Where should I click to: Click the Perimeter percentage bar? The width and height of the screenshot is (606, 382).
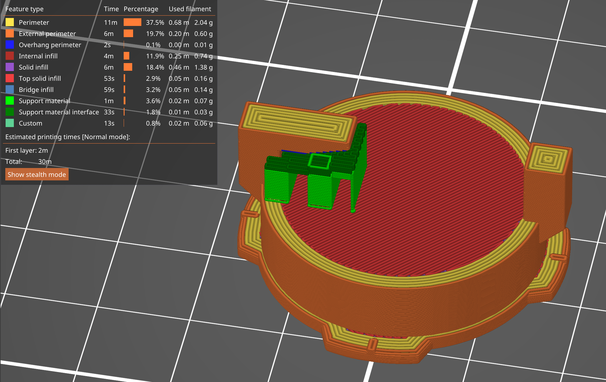click(x=133, y=22)
